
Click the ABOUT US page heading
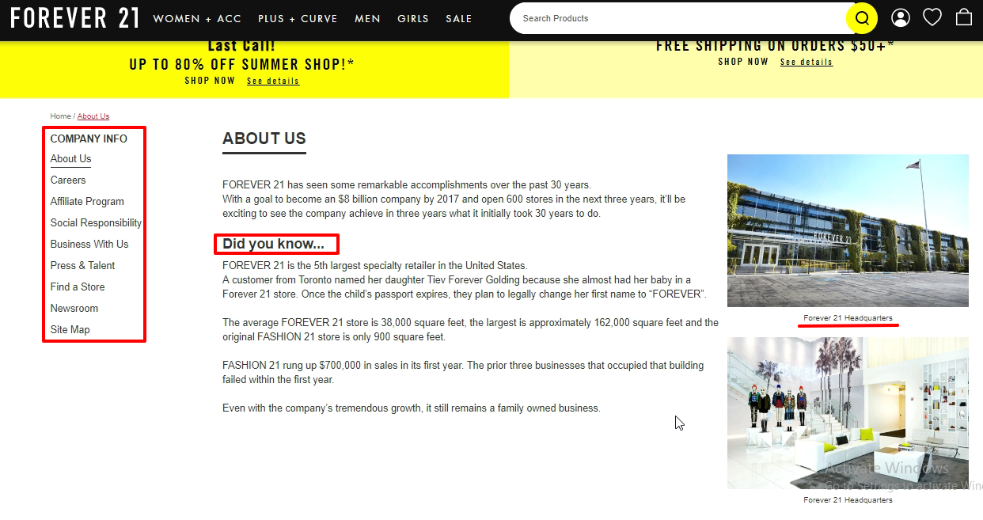coord(264,139)
